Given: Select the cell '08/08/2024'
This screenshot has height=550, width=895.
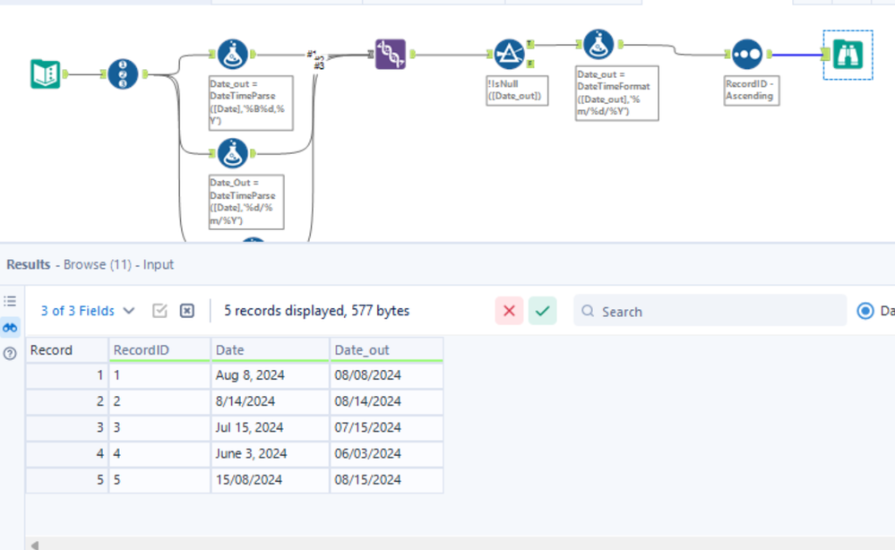Looking at the screenshot, I should tap(386, 375).
